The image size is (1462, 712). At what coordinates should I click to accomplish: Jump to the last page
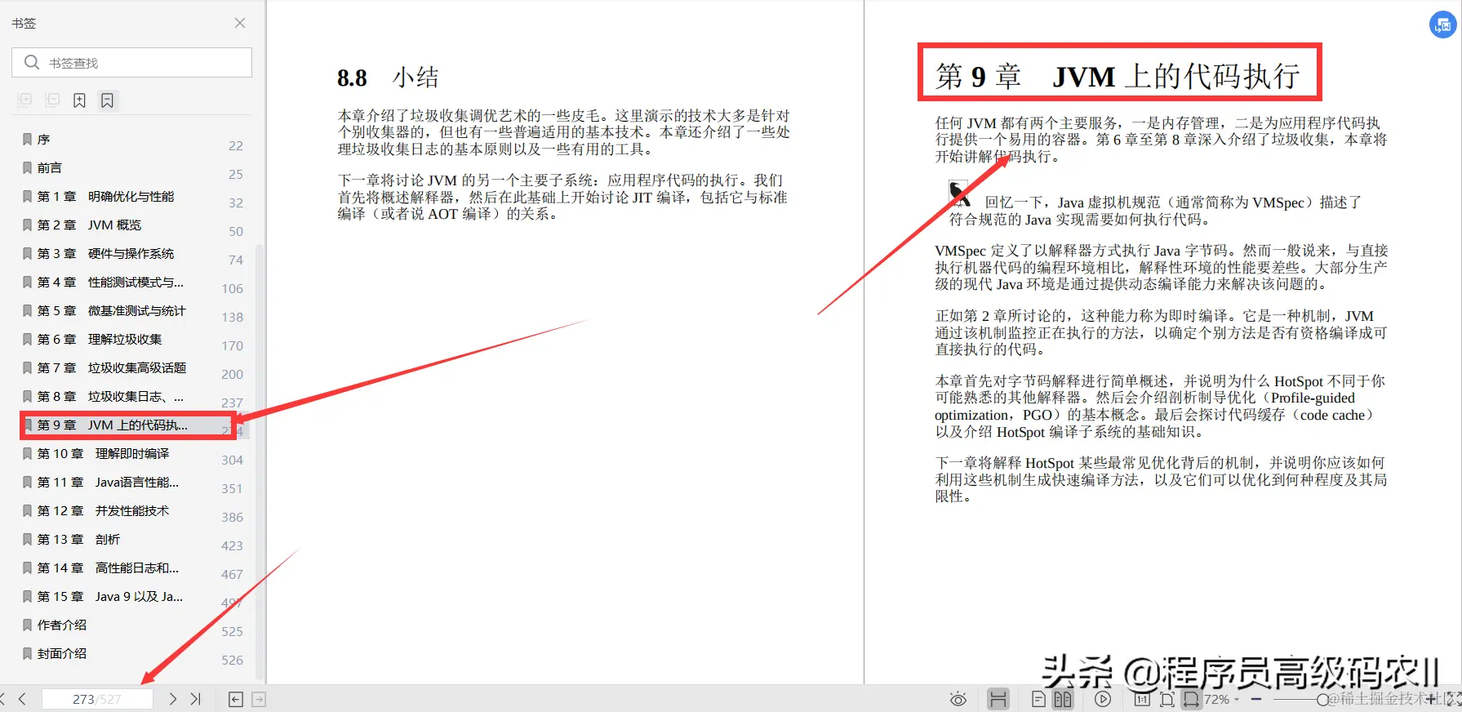coord(195,699)
